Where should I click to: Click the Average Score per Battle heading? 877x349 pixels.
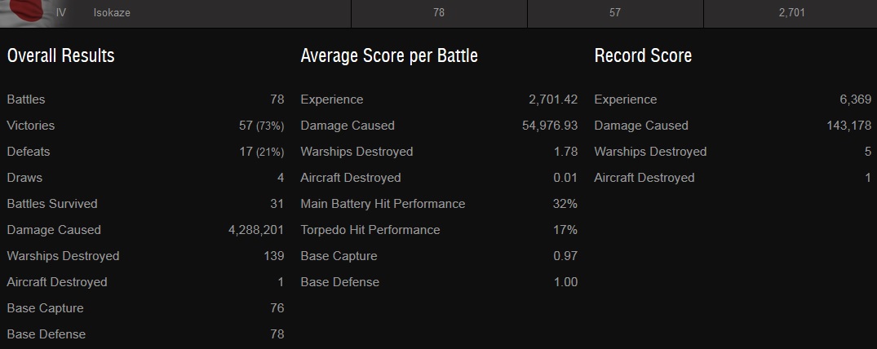click(389, 55)
